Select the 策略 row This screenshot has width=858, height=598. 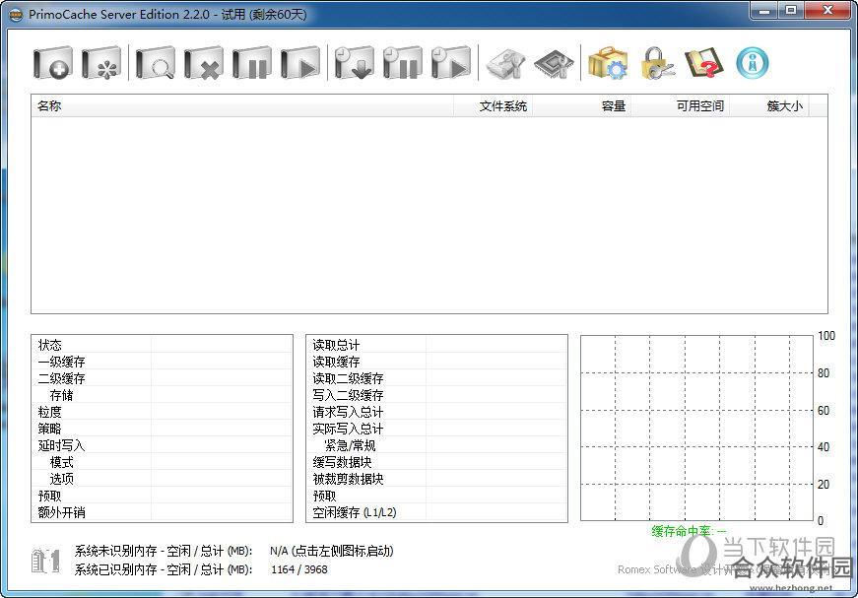(x=162, y=429)
